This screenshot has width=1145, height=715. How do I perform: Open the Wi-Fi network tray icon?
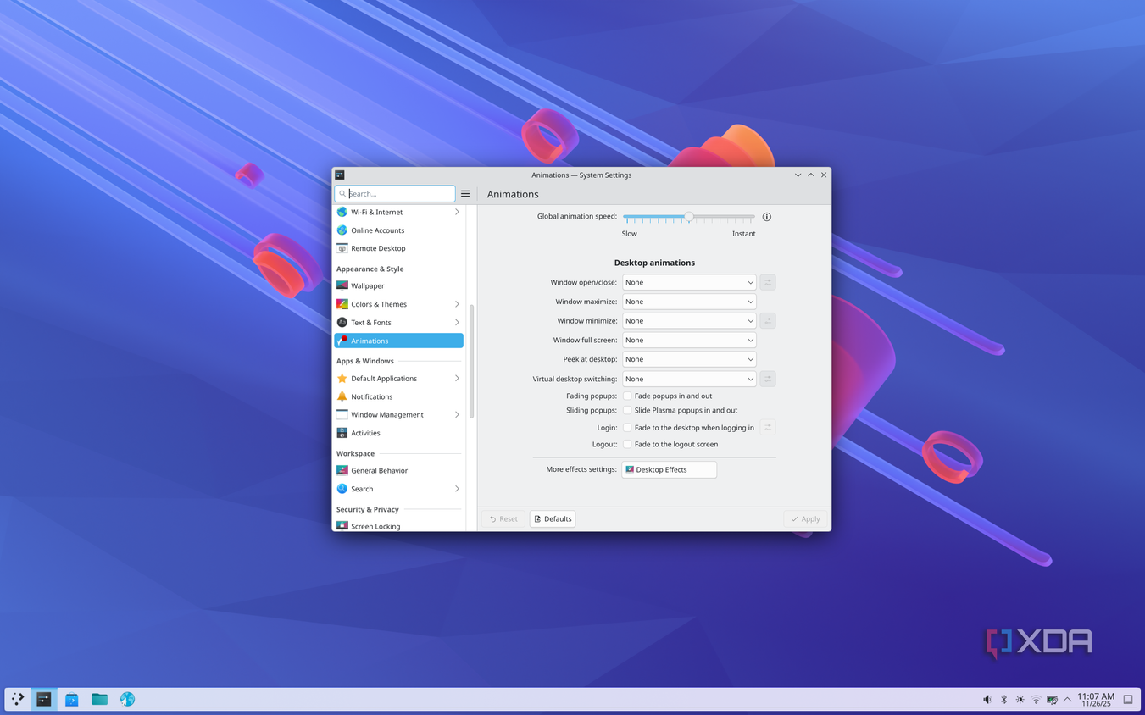click(1036, 700)
